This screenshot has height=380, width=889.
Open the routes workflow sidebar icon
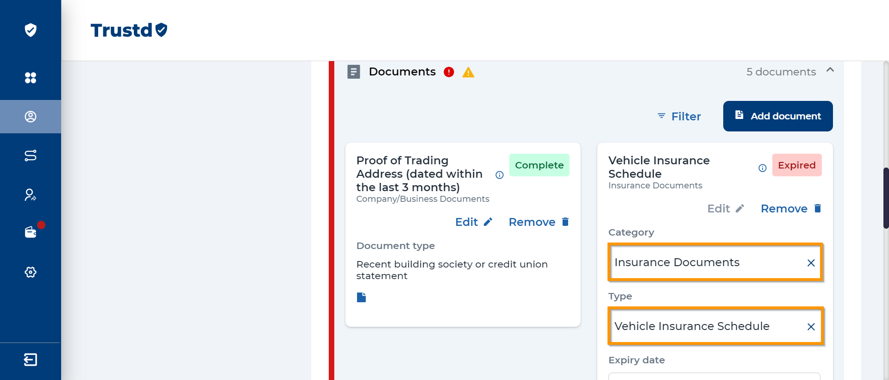pyautogui.click(x=31, y=156)
